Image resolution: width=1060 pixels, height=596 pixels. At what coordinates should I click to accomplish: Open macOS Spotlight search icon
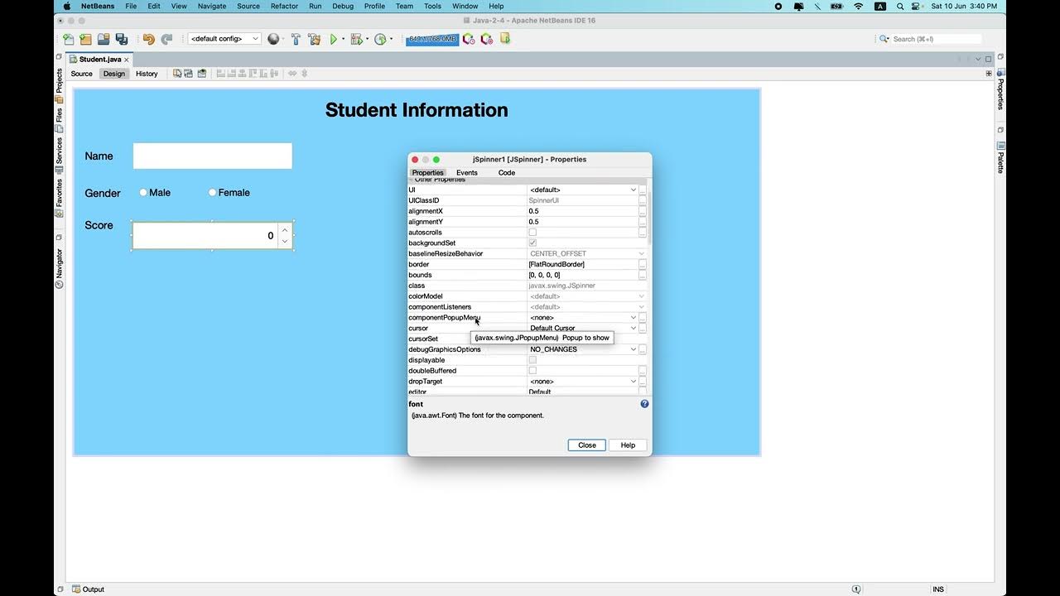click(900, 6)
